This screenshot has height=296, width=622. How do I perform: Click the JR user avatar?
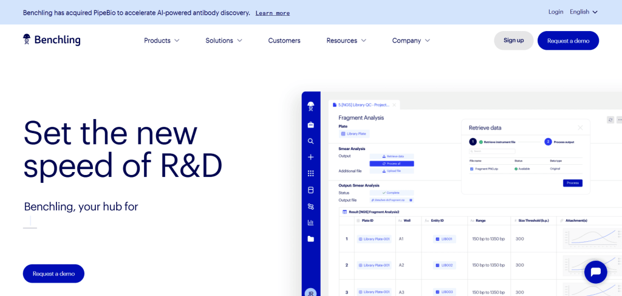point(310,293)
